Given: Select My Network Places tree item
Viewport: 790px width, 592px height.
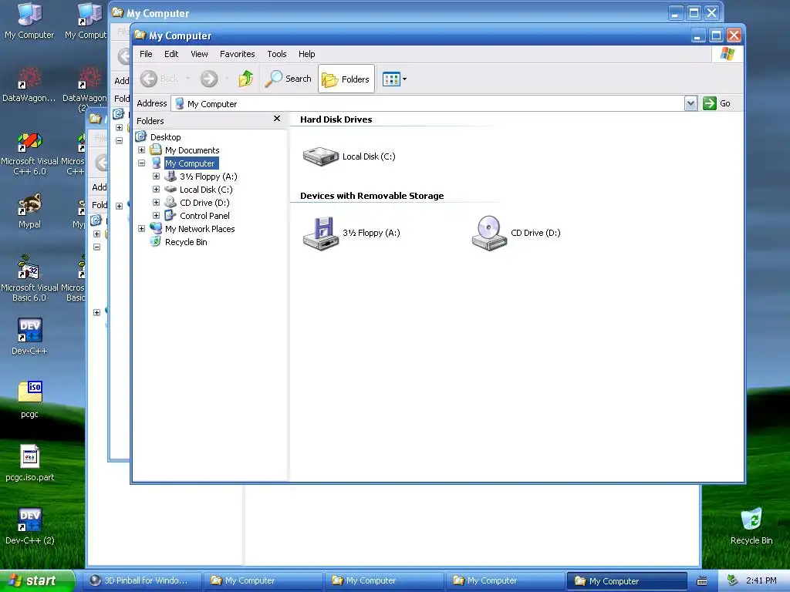Looking at the screenshot, I should (x=200, y=228).
